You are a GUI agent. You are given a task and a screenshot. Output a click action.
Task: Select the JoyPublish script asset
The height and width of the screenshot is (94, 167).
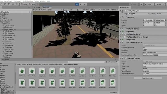pyautogui.click(x=72, y=72)
